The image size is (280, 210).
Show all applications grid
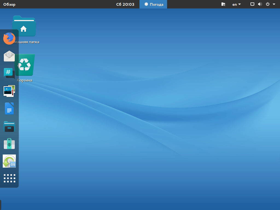[x=10, y=178]
